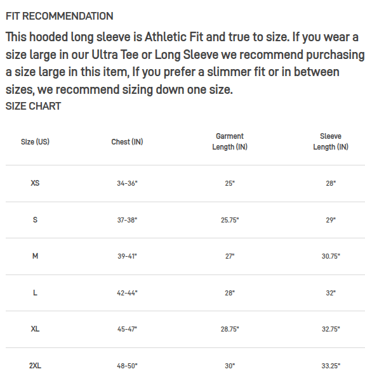Click the Garment Length (IN) header
The height and width of the screenshot is (381, 365).
[x=230, y=141]
